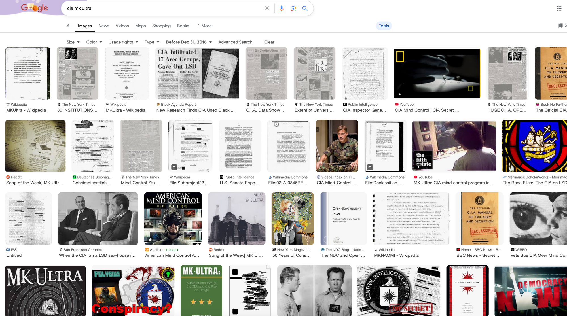Open the green MK-ULTRA three-star book thumbnail

pyautogui.click(x=201, y=290)
